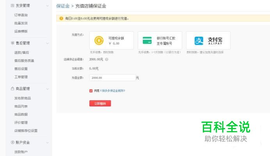The image size is (270, 156).
Task: Click the 充值店铺保证金 breadcrumb text
Action: [91, 6]
